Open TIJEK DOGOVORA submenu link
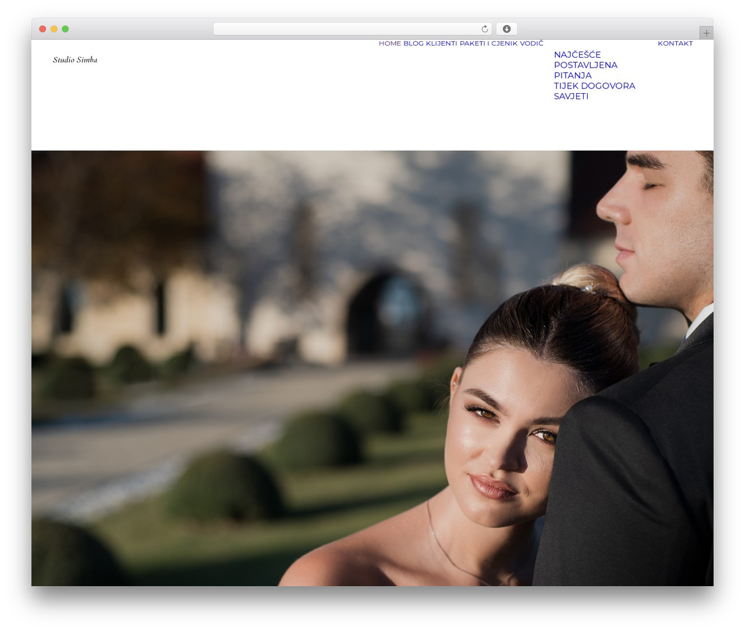 point(594,86)
